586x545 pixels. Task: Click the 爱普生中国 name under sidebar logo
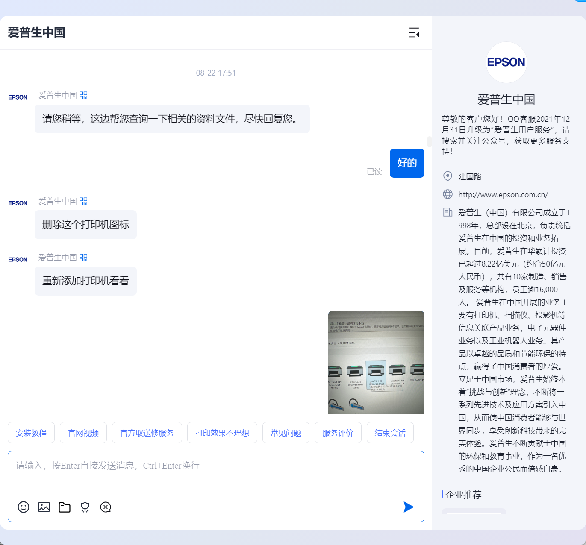click(506, 100)
